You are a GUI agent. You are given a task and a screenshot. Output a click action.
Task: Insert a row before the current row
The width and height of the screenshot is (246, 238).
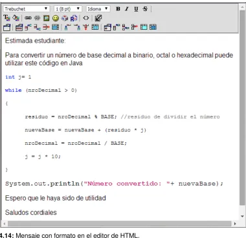tap(28, 27)
